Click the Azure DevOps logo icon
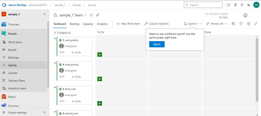 (4, 5)
